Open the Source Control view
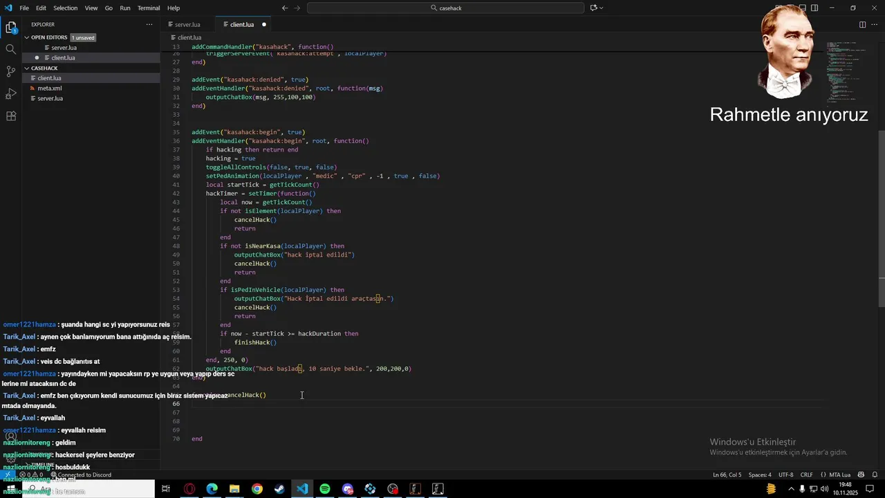885x498 pixels. 11,72
